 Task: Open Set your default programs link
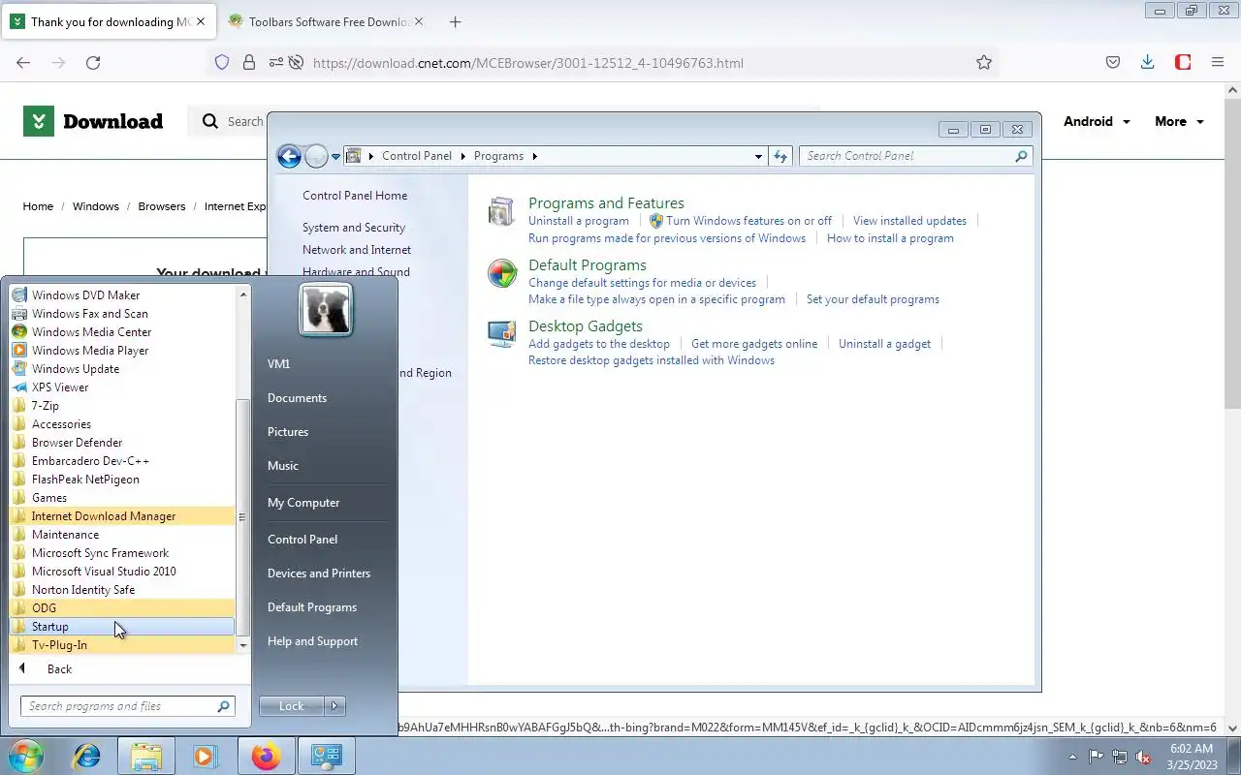[873, 299]
